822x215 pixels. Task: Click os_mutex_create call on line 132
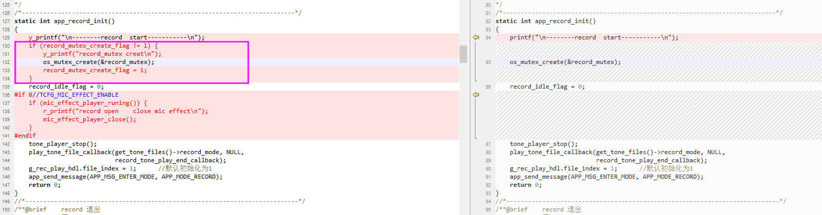coord(99,62)
